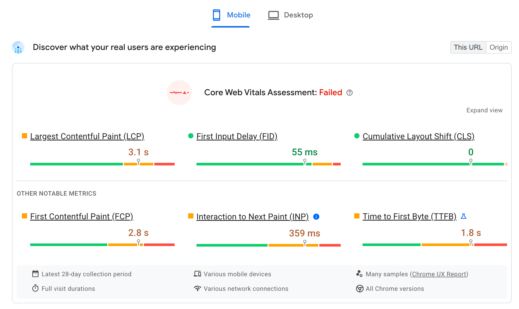Image resolution: width=519 pixels, height=309 pixels.
Task: Select the Origin filter button
Action: (x=499, y=47)
